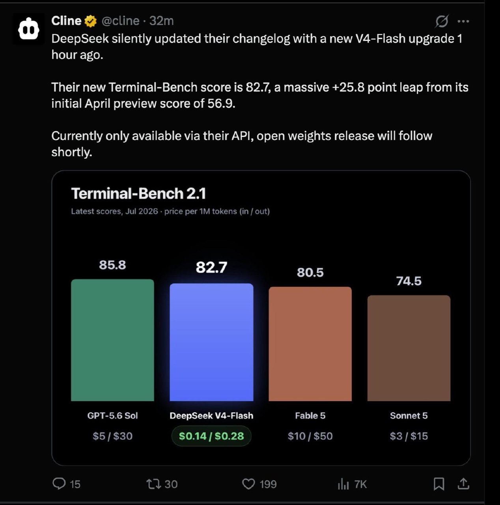Image resolution: width=500 pixels, height=505 pixels.
Task: Click the Cline display name
Action: [66, 21]
